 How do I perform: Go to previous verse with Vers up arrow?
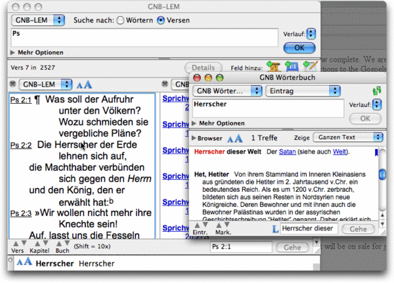(x=16, y=244)
